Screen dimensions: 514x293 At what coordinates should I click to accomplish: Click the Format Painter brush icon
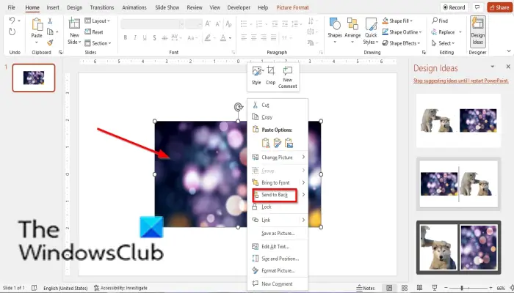[x=50, y=42]
